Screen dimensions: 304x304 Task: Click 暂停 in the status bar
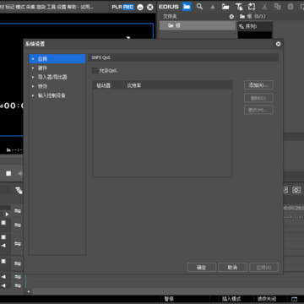[169, 299]
